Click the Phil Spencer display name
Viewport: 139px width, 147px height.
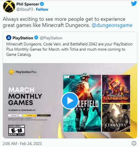[28, 4]
